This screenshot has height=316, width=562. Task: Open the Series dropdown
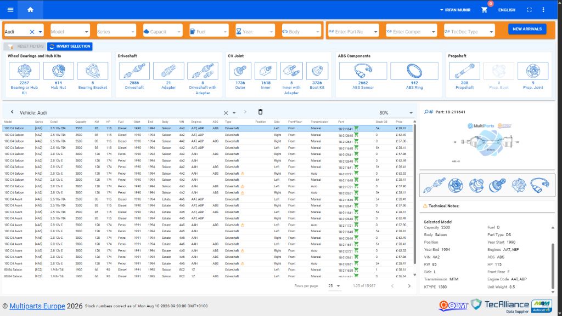(116, 31)
